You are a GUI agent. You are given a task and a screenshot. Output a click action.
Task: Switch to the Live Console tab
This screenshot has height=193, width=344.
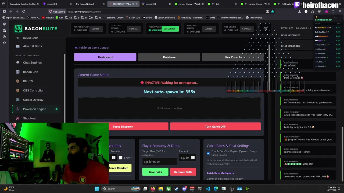click(x=233, y=57)
